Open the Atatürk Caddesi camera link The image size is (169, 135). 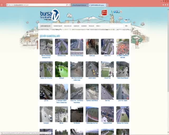point(92,78)
